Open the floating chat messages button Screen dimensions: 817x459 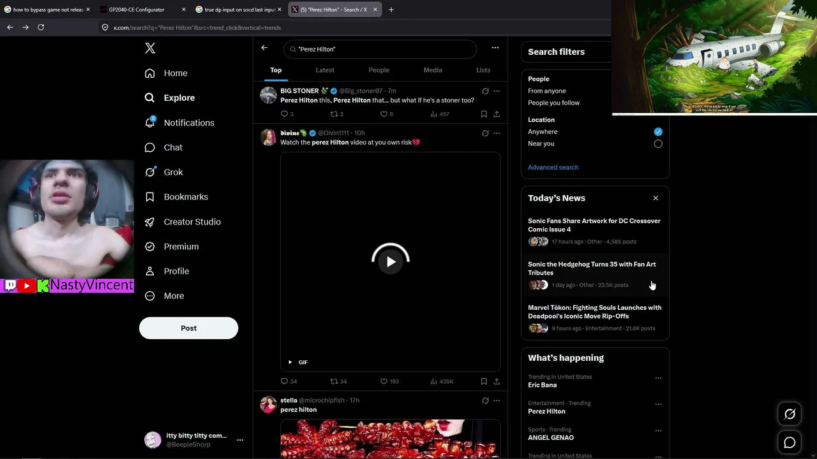[x=790, y=442]
